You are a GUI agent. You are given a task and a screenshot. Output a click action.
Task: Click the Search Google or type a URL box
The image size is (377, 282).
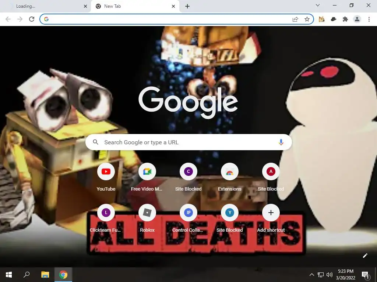pyautogui.click(x=188, y=142)
